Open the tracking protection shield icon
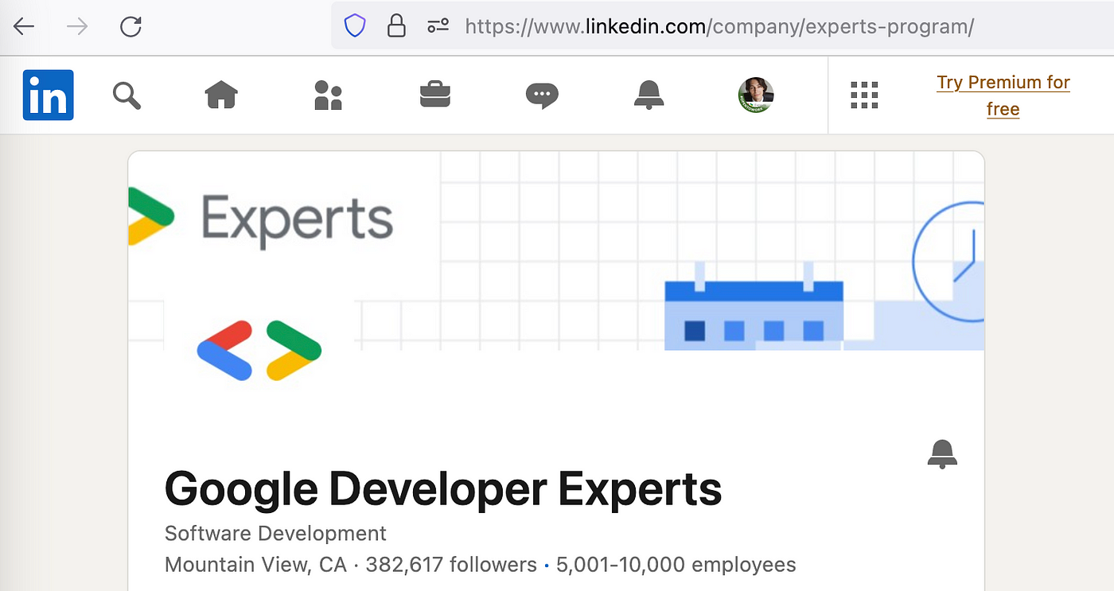 [x=355, y=26]
